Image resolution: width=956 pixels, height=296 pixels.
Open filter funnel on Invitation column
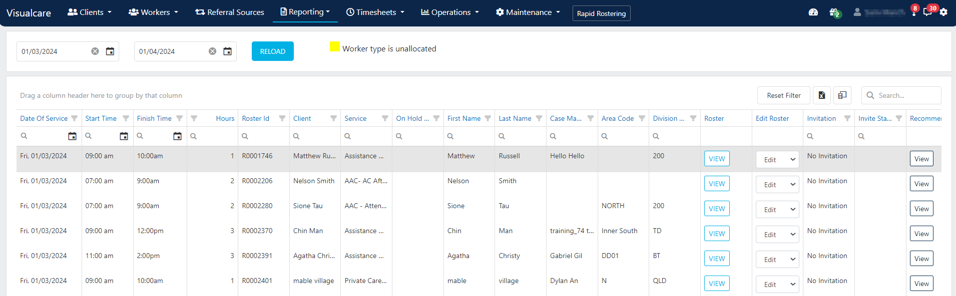[847, 118]
